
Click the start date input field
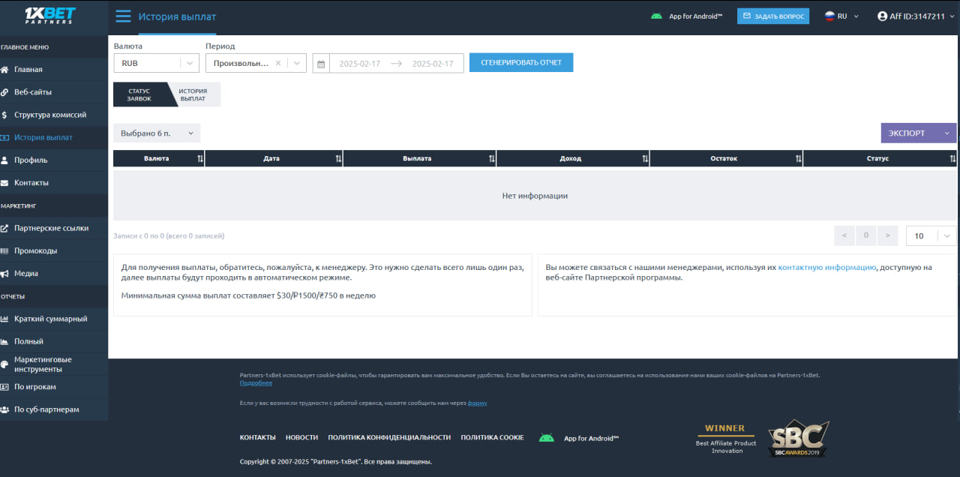[x=359, y=64]
